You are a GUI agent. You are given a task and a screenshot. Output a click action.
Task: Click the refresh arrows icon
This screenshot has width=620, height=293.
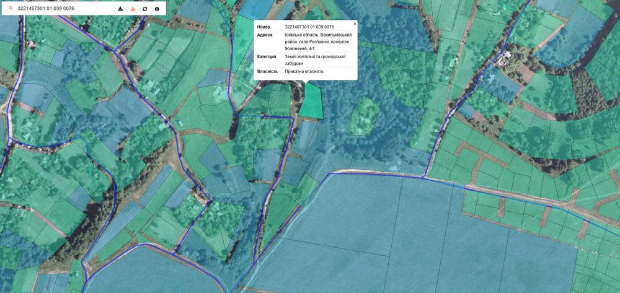144,9
